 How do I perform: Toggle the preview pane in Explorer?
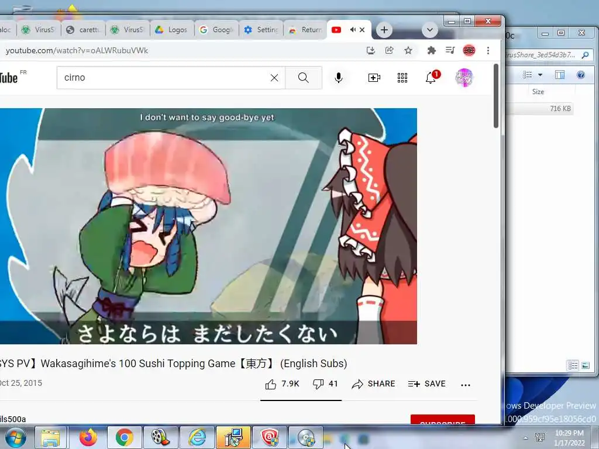tap(560, 75)
